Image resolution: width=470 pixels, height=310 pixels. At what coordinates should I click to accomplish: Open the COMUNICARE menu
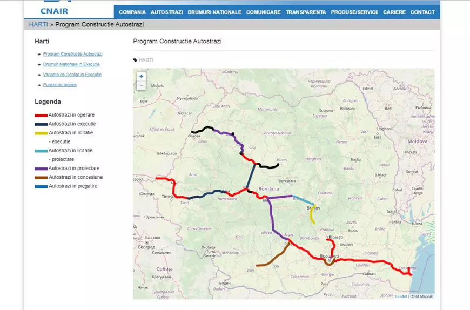[x=264, y=12]
